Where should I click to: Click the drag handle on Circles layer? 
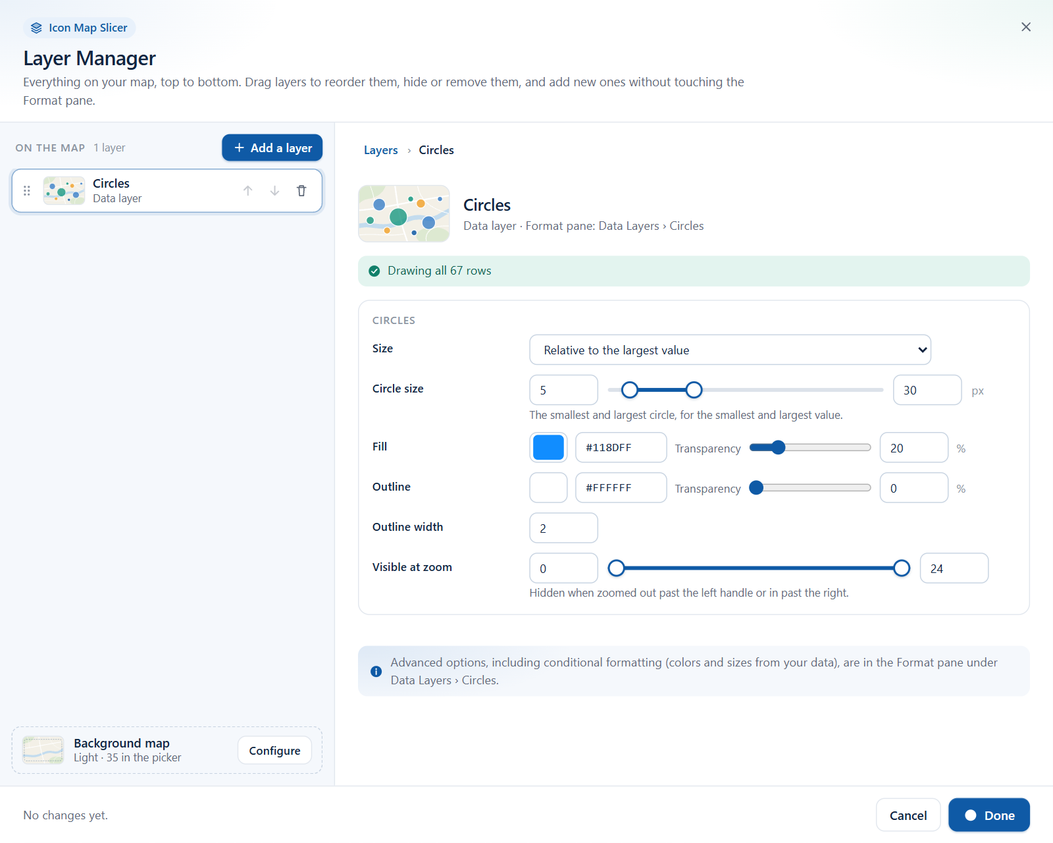point(27,191)
